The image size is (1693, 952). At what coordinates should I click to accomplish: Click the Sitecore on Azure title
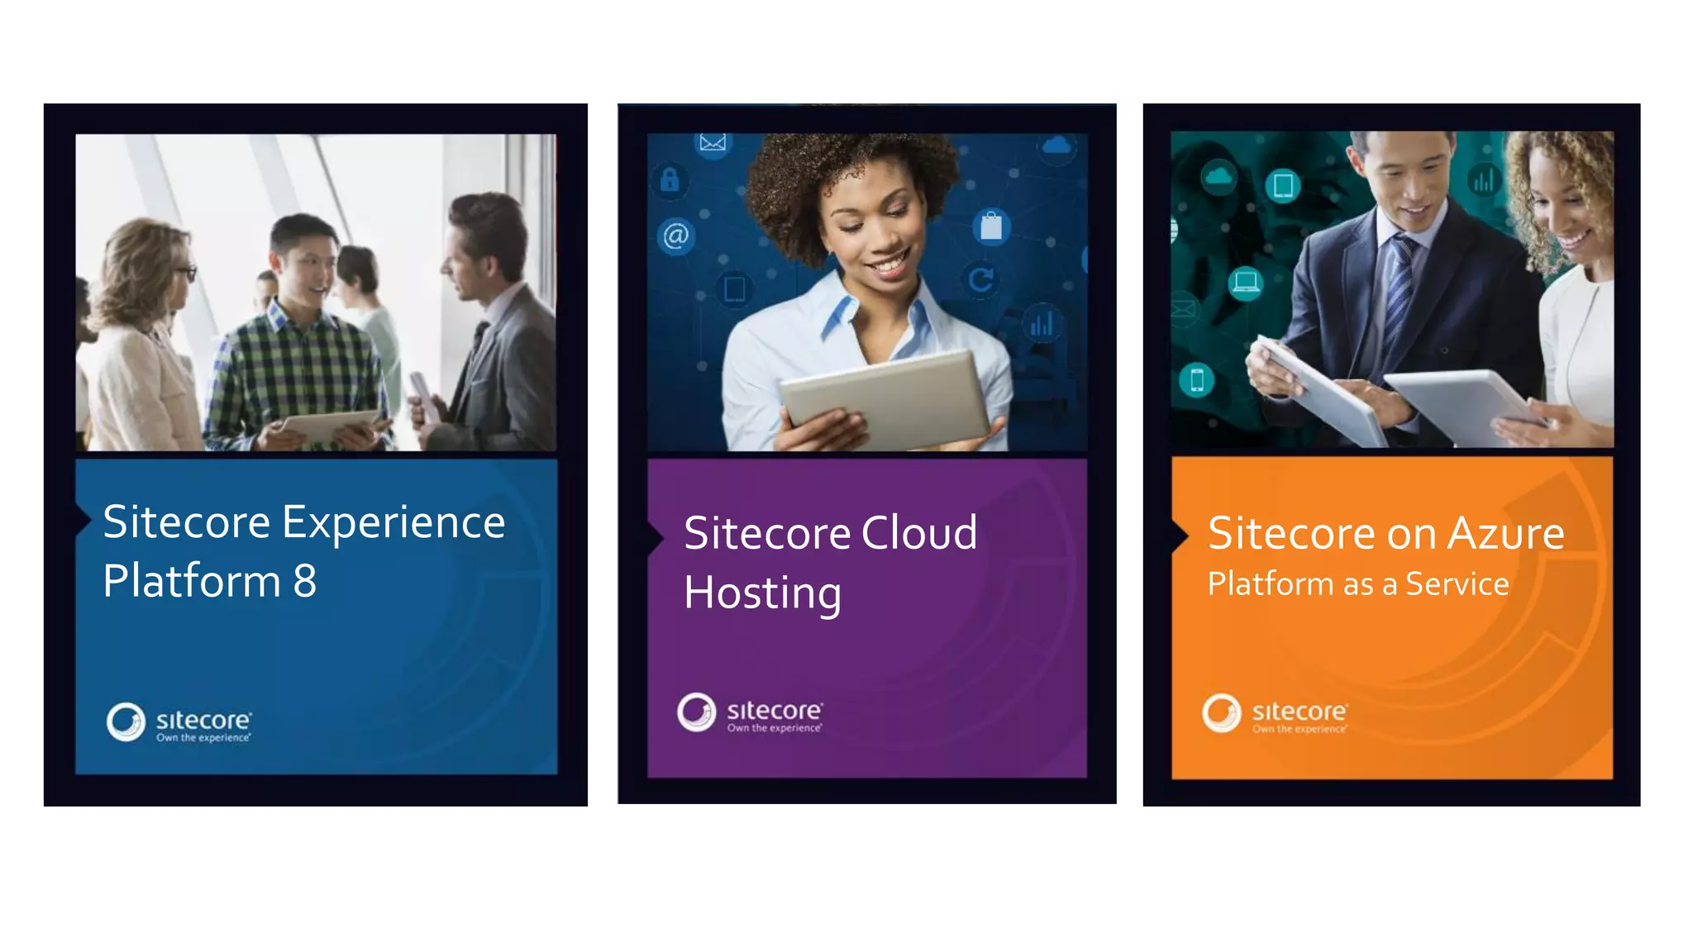click(x=1386, y=533)
